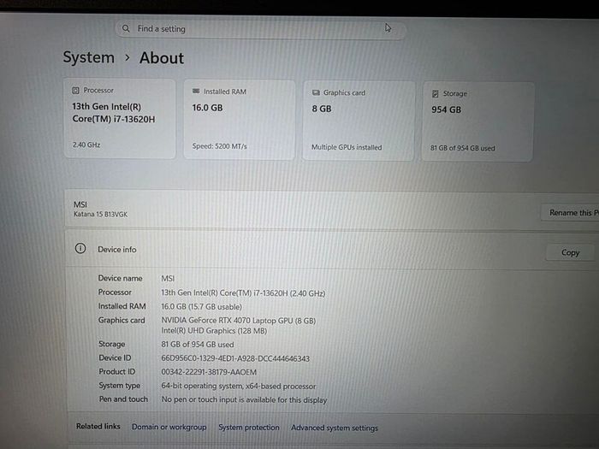
Task: Click Product ID value 00342-22291-38179-AAOEM
Action: 209,372
